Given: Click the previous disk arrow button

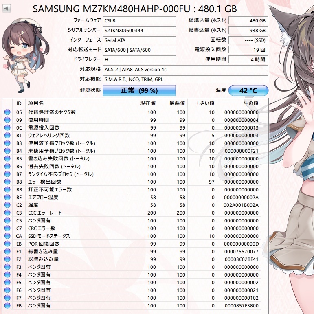Looking at the screenshot, I should tap(7, 9).
